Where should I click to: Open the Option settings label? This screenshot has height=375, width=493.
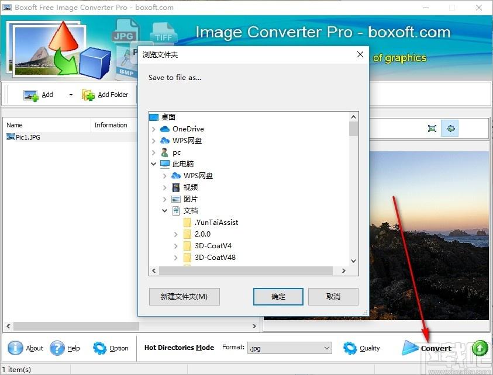pos(119,348)
